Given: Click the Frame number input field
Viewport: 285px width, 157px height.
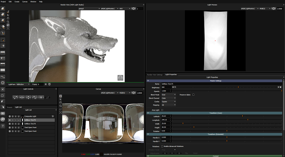Looking at the screenshot, I should 41,84.
